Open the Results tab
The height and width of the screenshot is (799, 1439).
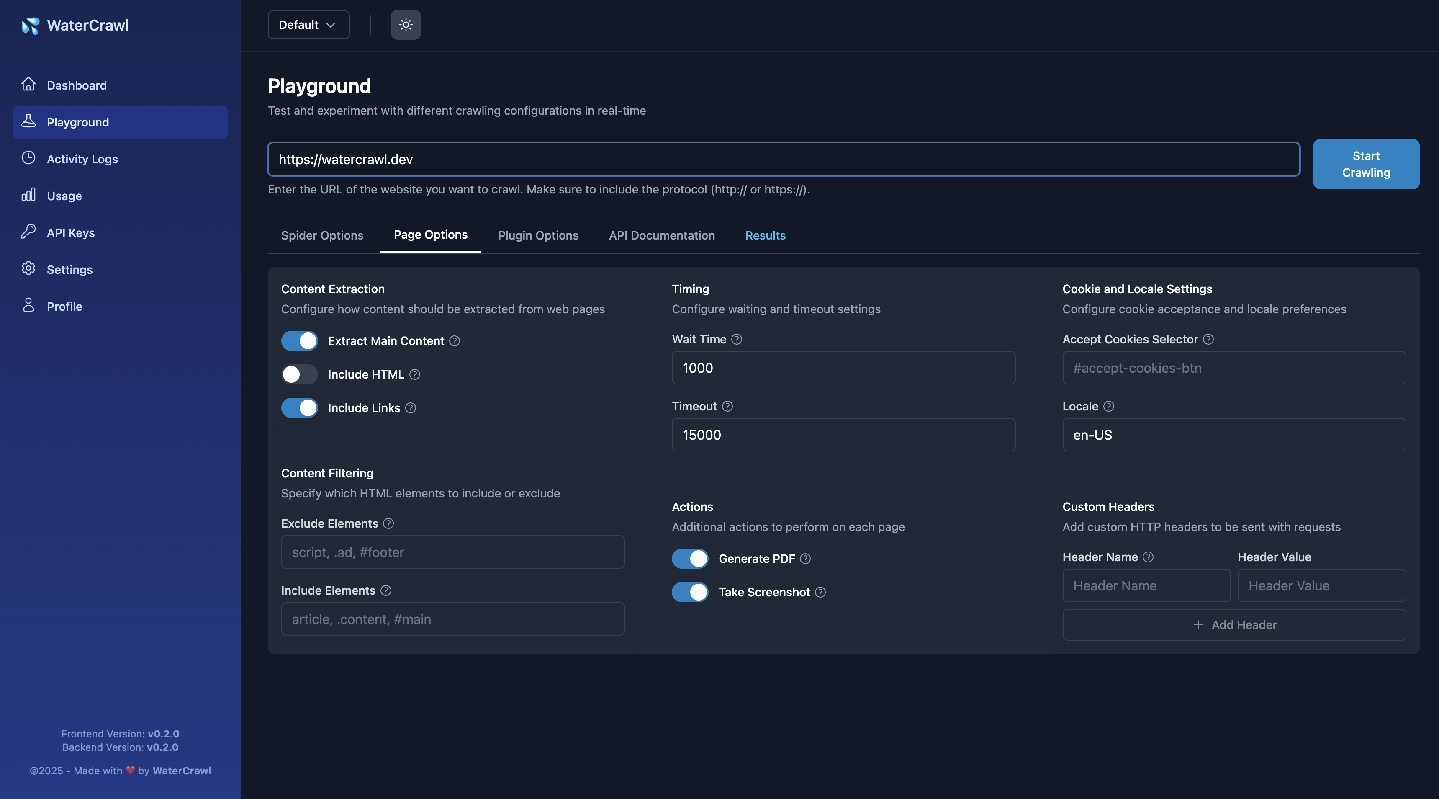coord(765,235)
